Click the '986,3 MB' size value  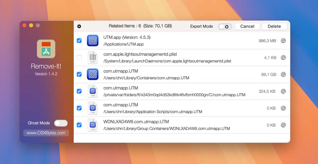pyautogui.click(x=267, y=41)
